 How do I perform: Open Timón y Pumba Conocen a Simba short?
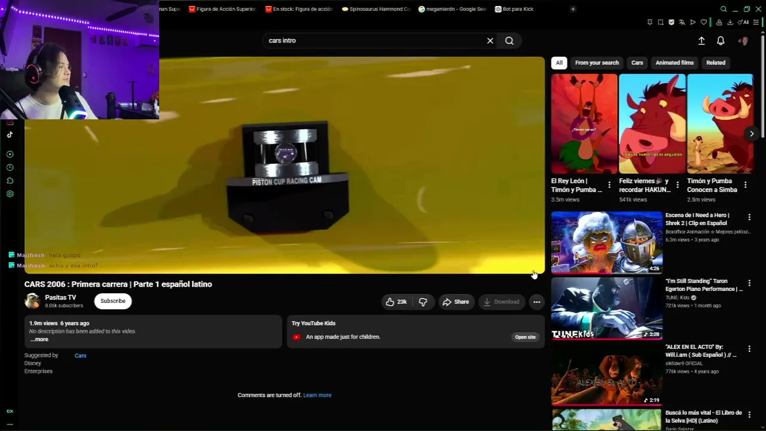[720, 124]
